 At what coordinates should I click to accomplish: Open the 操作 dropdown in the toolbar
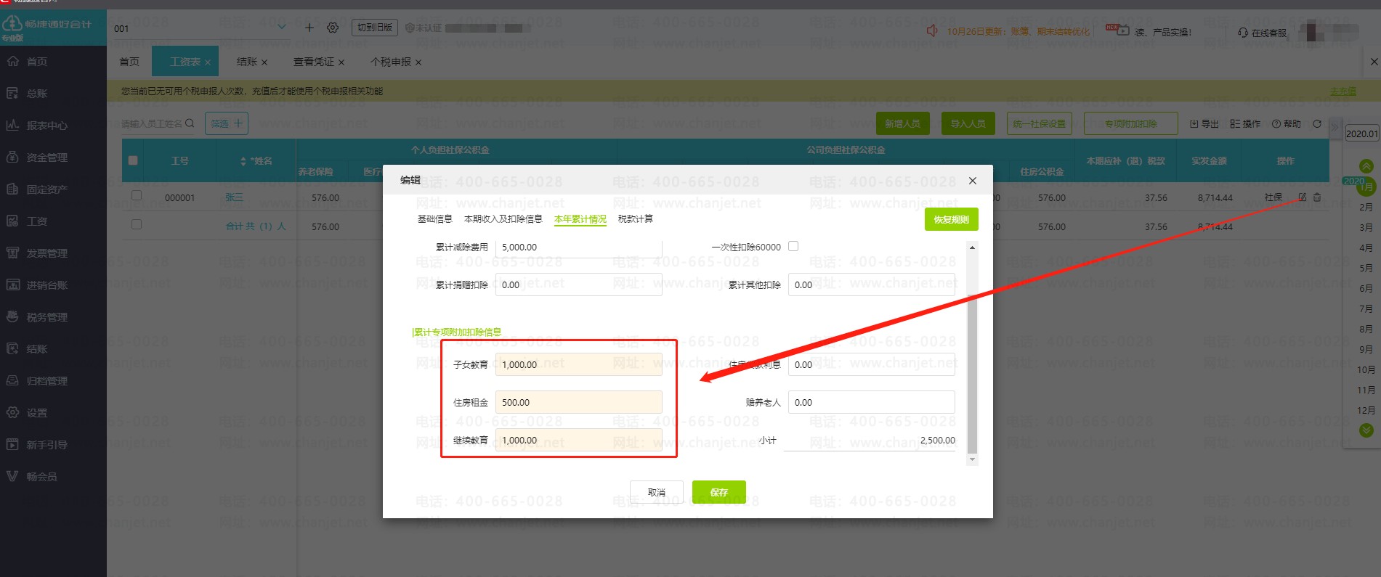(1245, 124)
